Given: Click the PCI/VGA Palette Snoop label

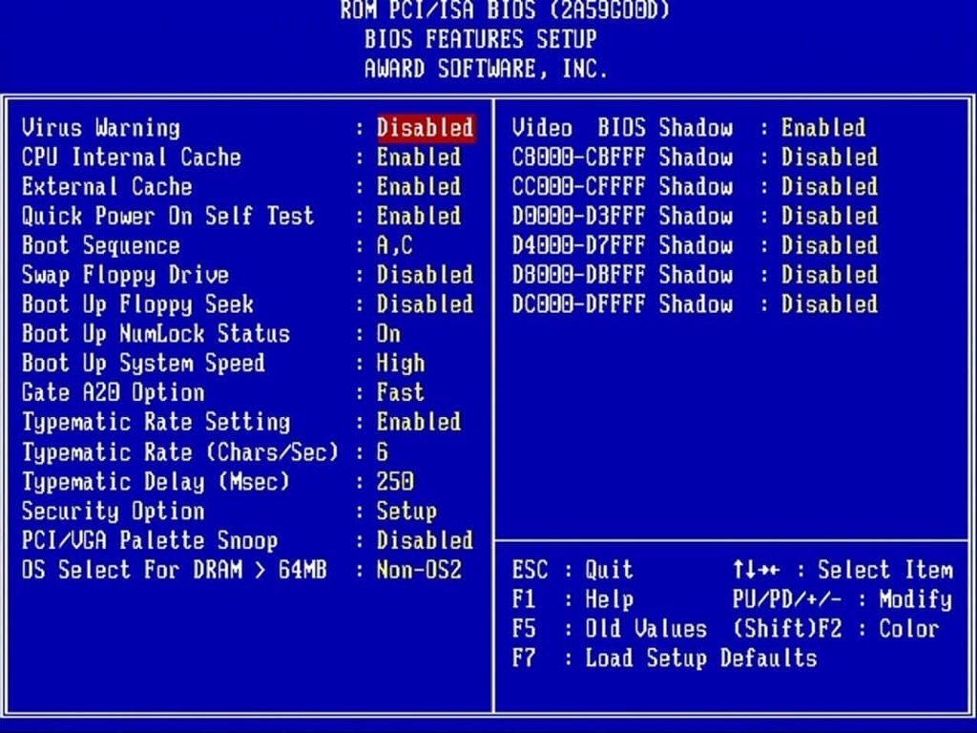Looking at the screenshot, I should coord(150,540).
